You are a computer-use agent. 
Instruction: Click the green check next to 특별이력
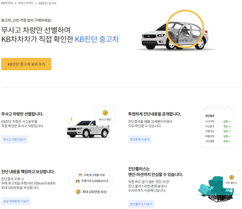[x=230, y=136]
